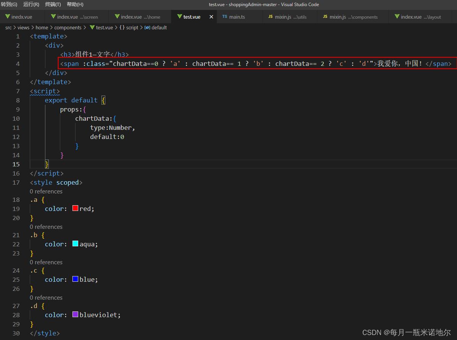457x340 pixels.
Task: Open the blueviolet color swatch picker
Action: coord(75,314)
